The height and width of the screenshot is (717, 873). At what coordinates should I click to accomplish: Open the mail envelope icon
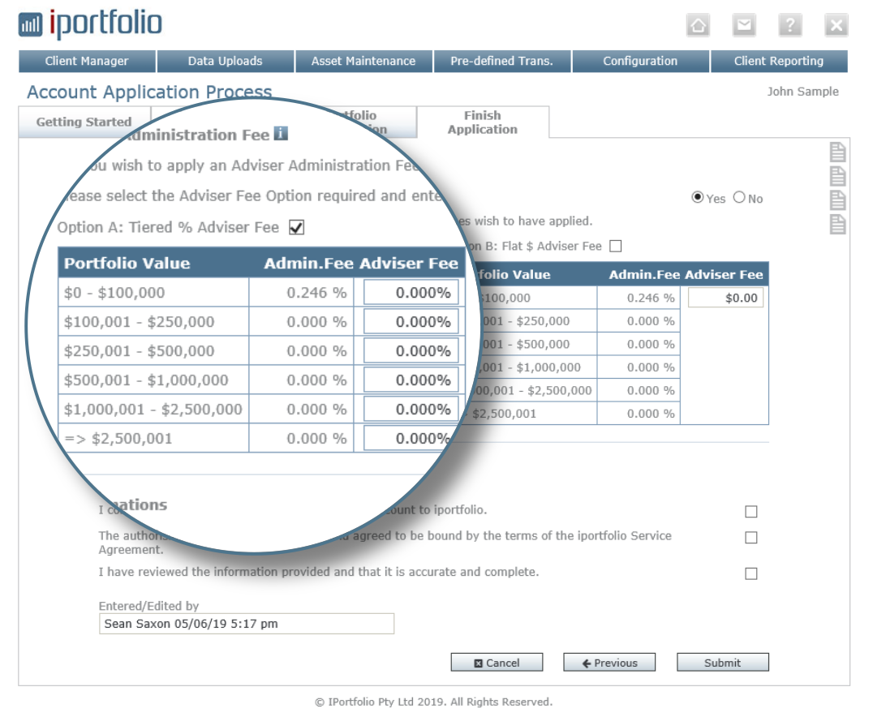[x=744, y=26]
